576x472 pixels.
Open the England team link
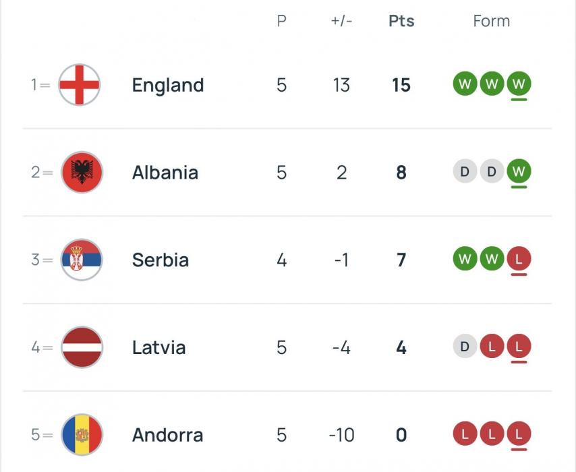click(x=168, y=85)
